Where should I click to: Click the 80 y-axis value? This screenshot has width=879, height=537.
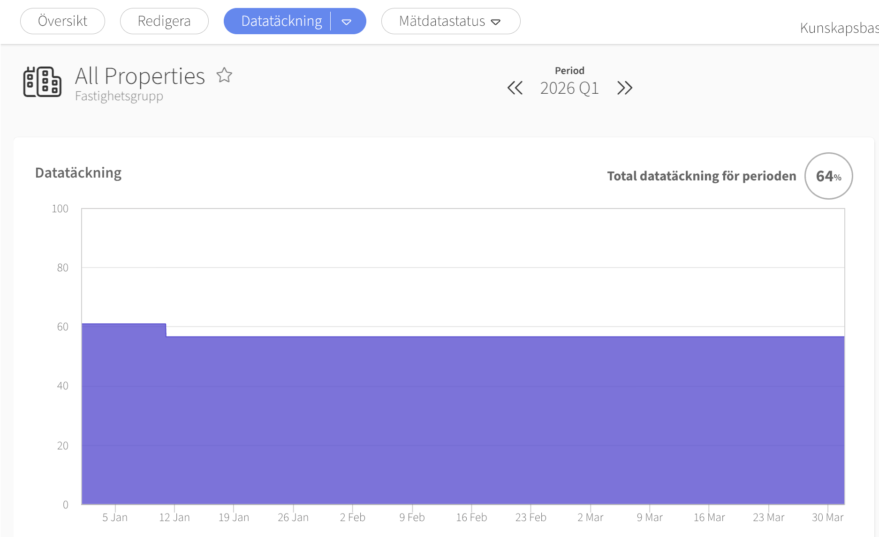click(62, 268)
